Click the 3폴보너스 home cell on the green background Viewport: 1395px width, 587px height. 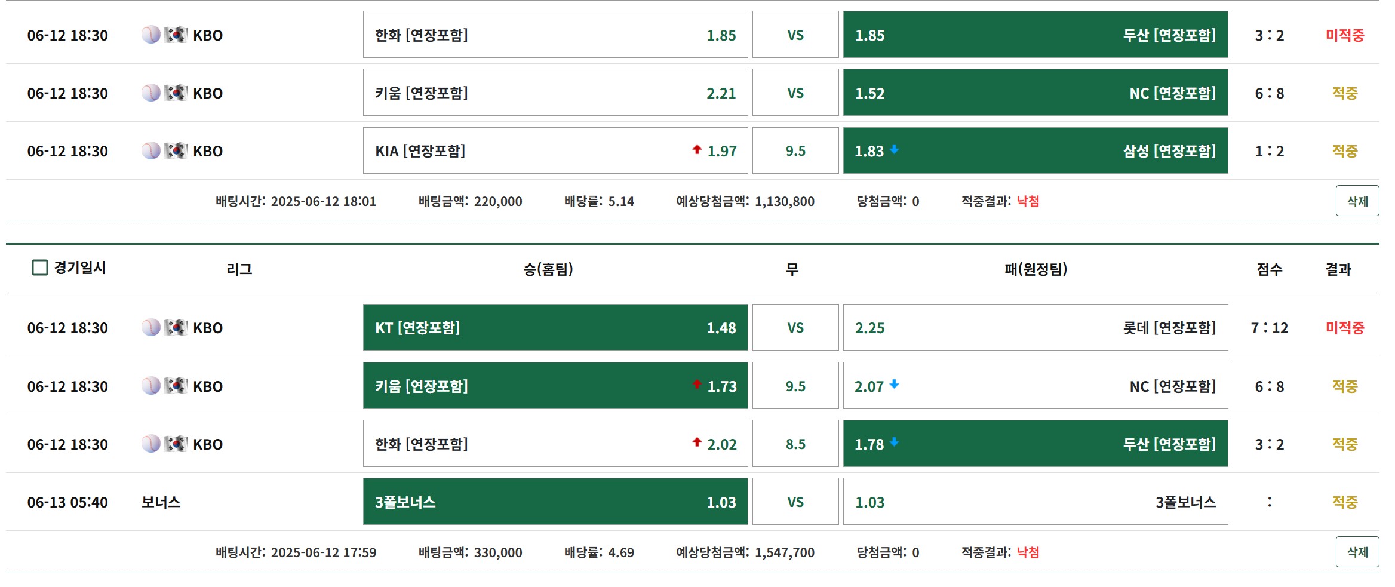pos(555,502)
